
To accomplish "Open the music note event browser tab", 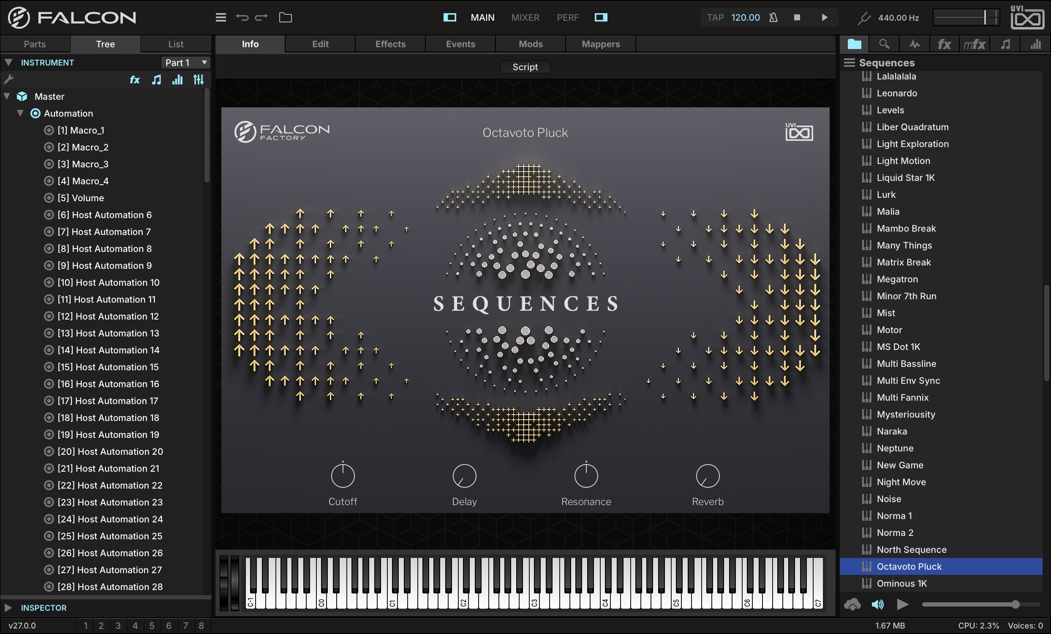I will [x=1005, y=44].
